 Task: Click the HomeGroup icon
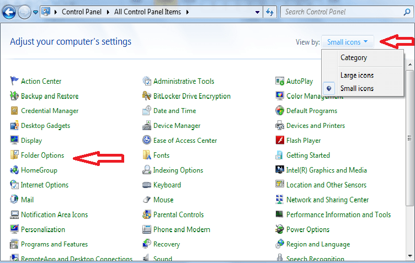(x=14, y=170)
